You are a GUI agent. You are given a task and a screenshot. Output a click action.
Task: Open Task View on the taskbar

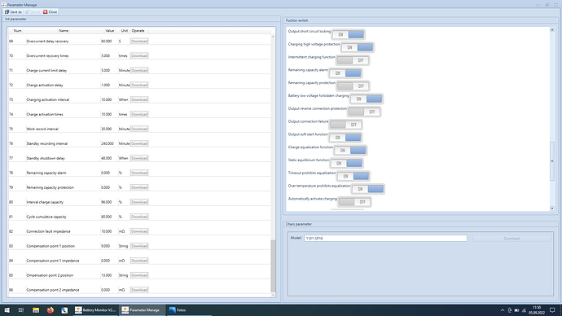coord(21,310)
